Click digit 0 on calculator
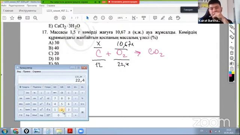 pos(58,115)
